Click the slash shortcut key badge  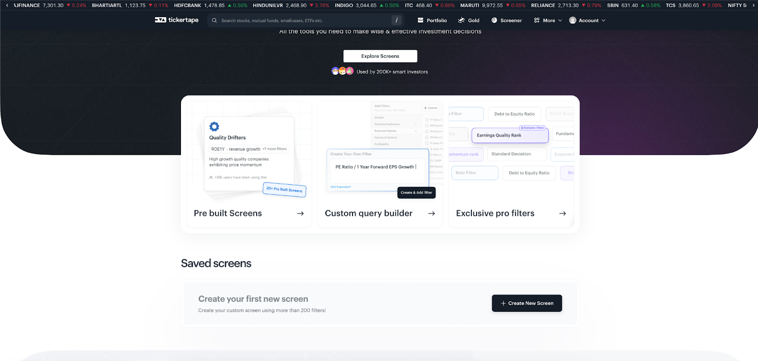[397, 20]
